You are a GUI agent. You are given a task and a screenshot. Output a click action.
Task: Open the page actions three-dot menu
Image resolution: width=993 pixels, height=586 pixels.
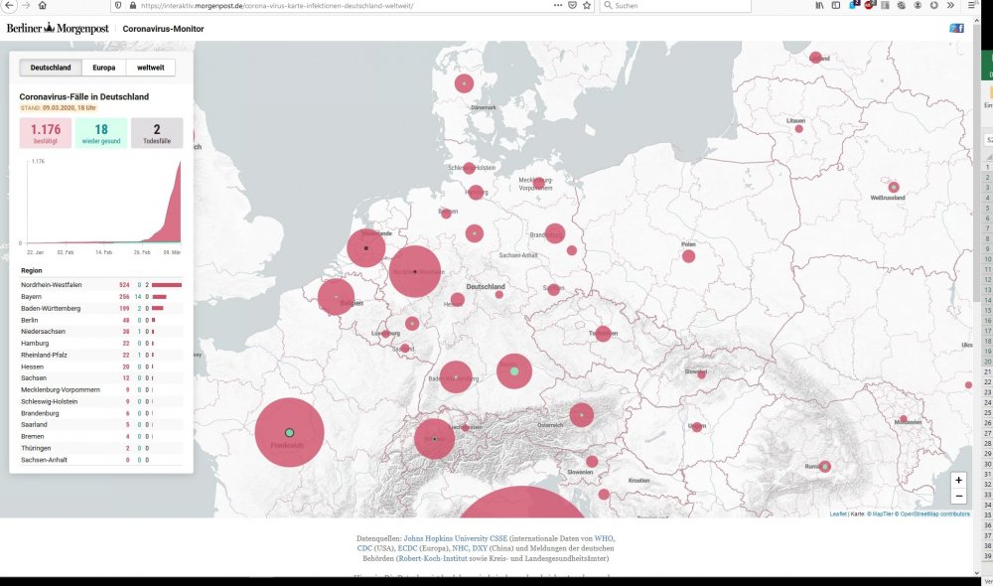pyautogui.click(x=558, y=5)
